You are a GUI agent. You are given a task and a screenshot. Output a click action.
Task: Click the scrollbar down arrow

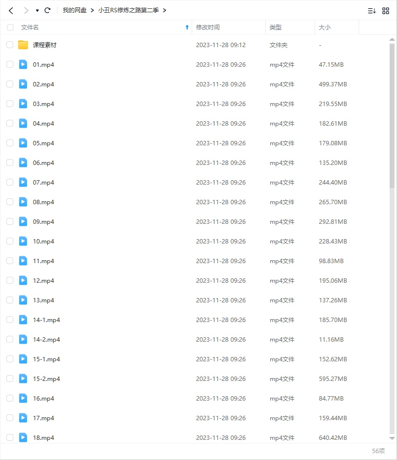[x=392, y=438]
